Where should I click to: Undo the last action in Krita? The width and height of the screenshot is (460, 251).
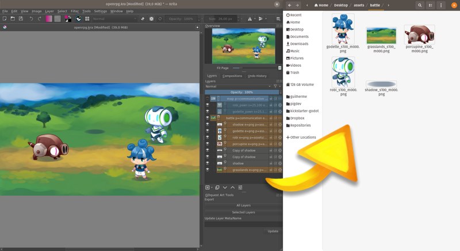click(31, 18)
